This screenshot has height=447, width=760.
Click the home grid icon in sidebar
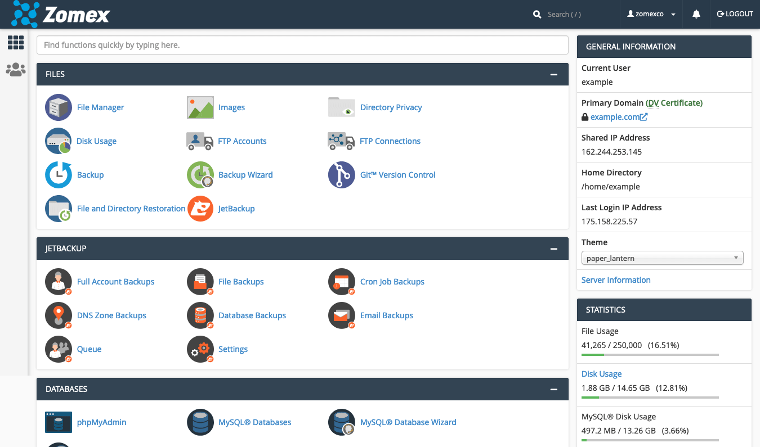click(x=15, y=42)
